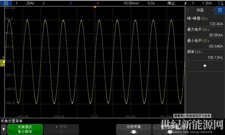Screen dimensions: 225x135
Task: Select the channel 1 ground level marker
Action: pos(2,62)
